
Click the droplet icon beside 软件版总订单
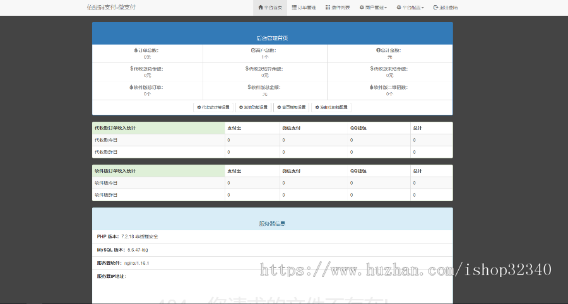pyautogui.click(x=131, y=87)
